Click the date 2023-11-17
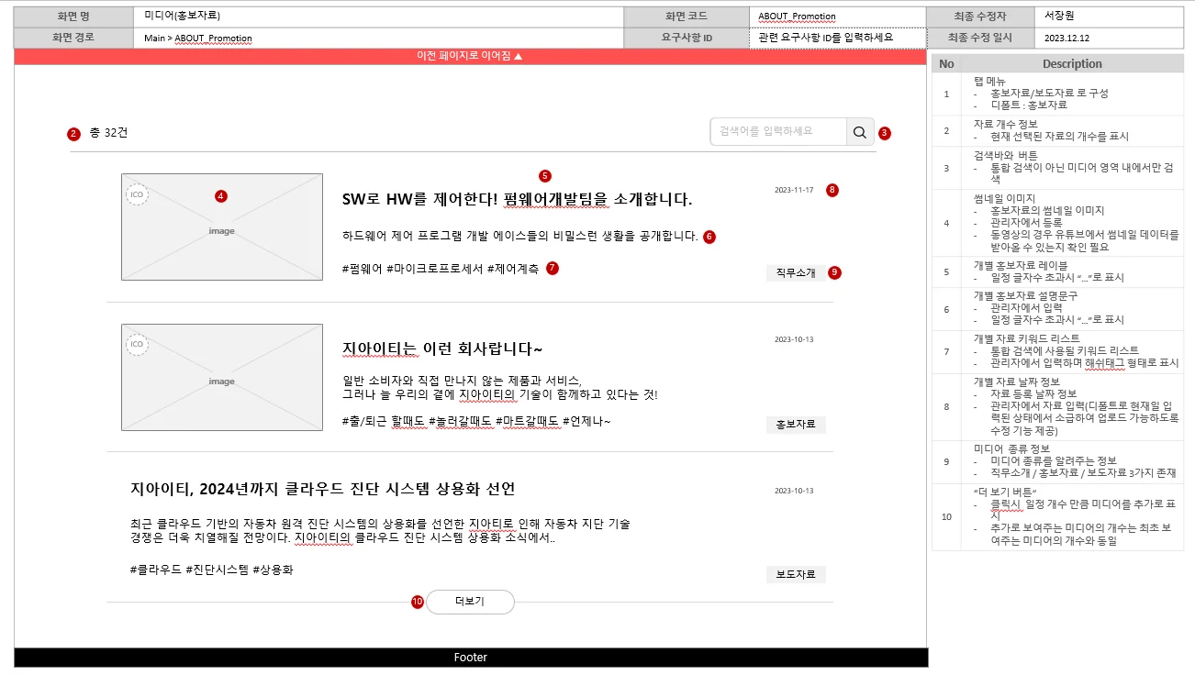 [794, 190]
